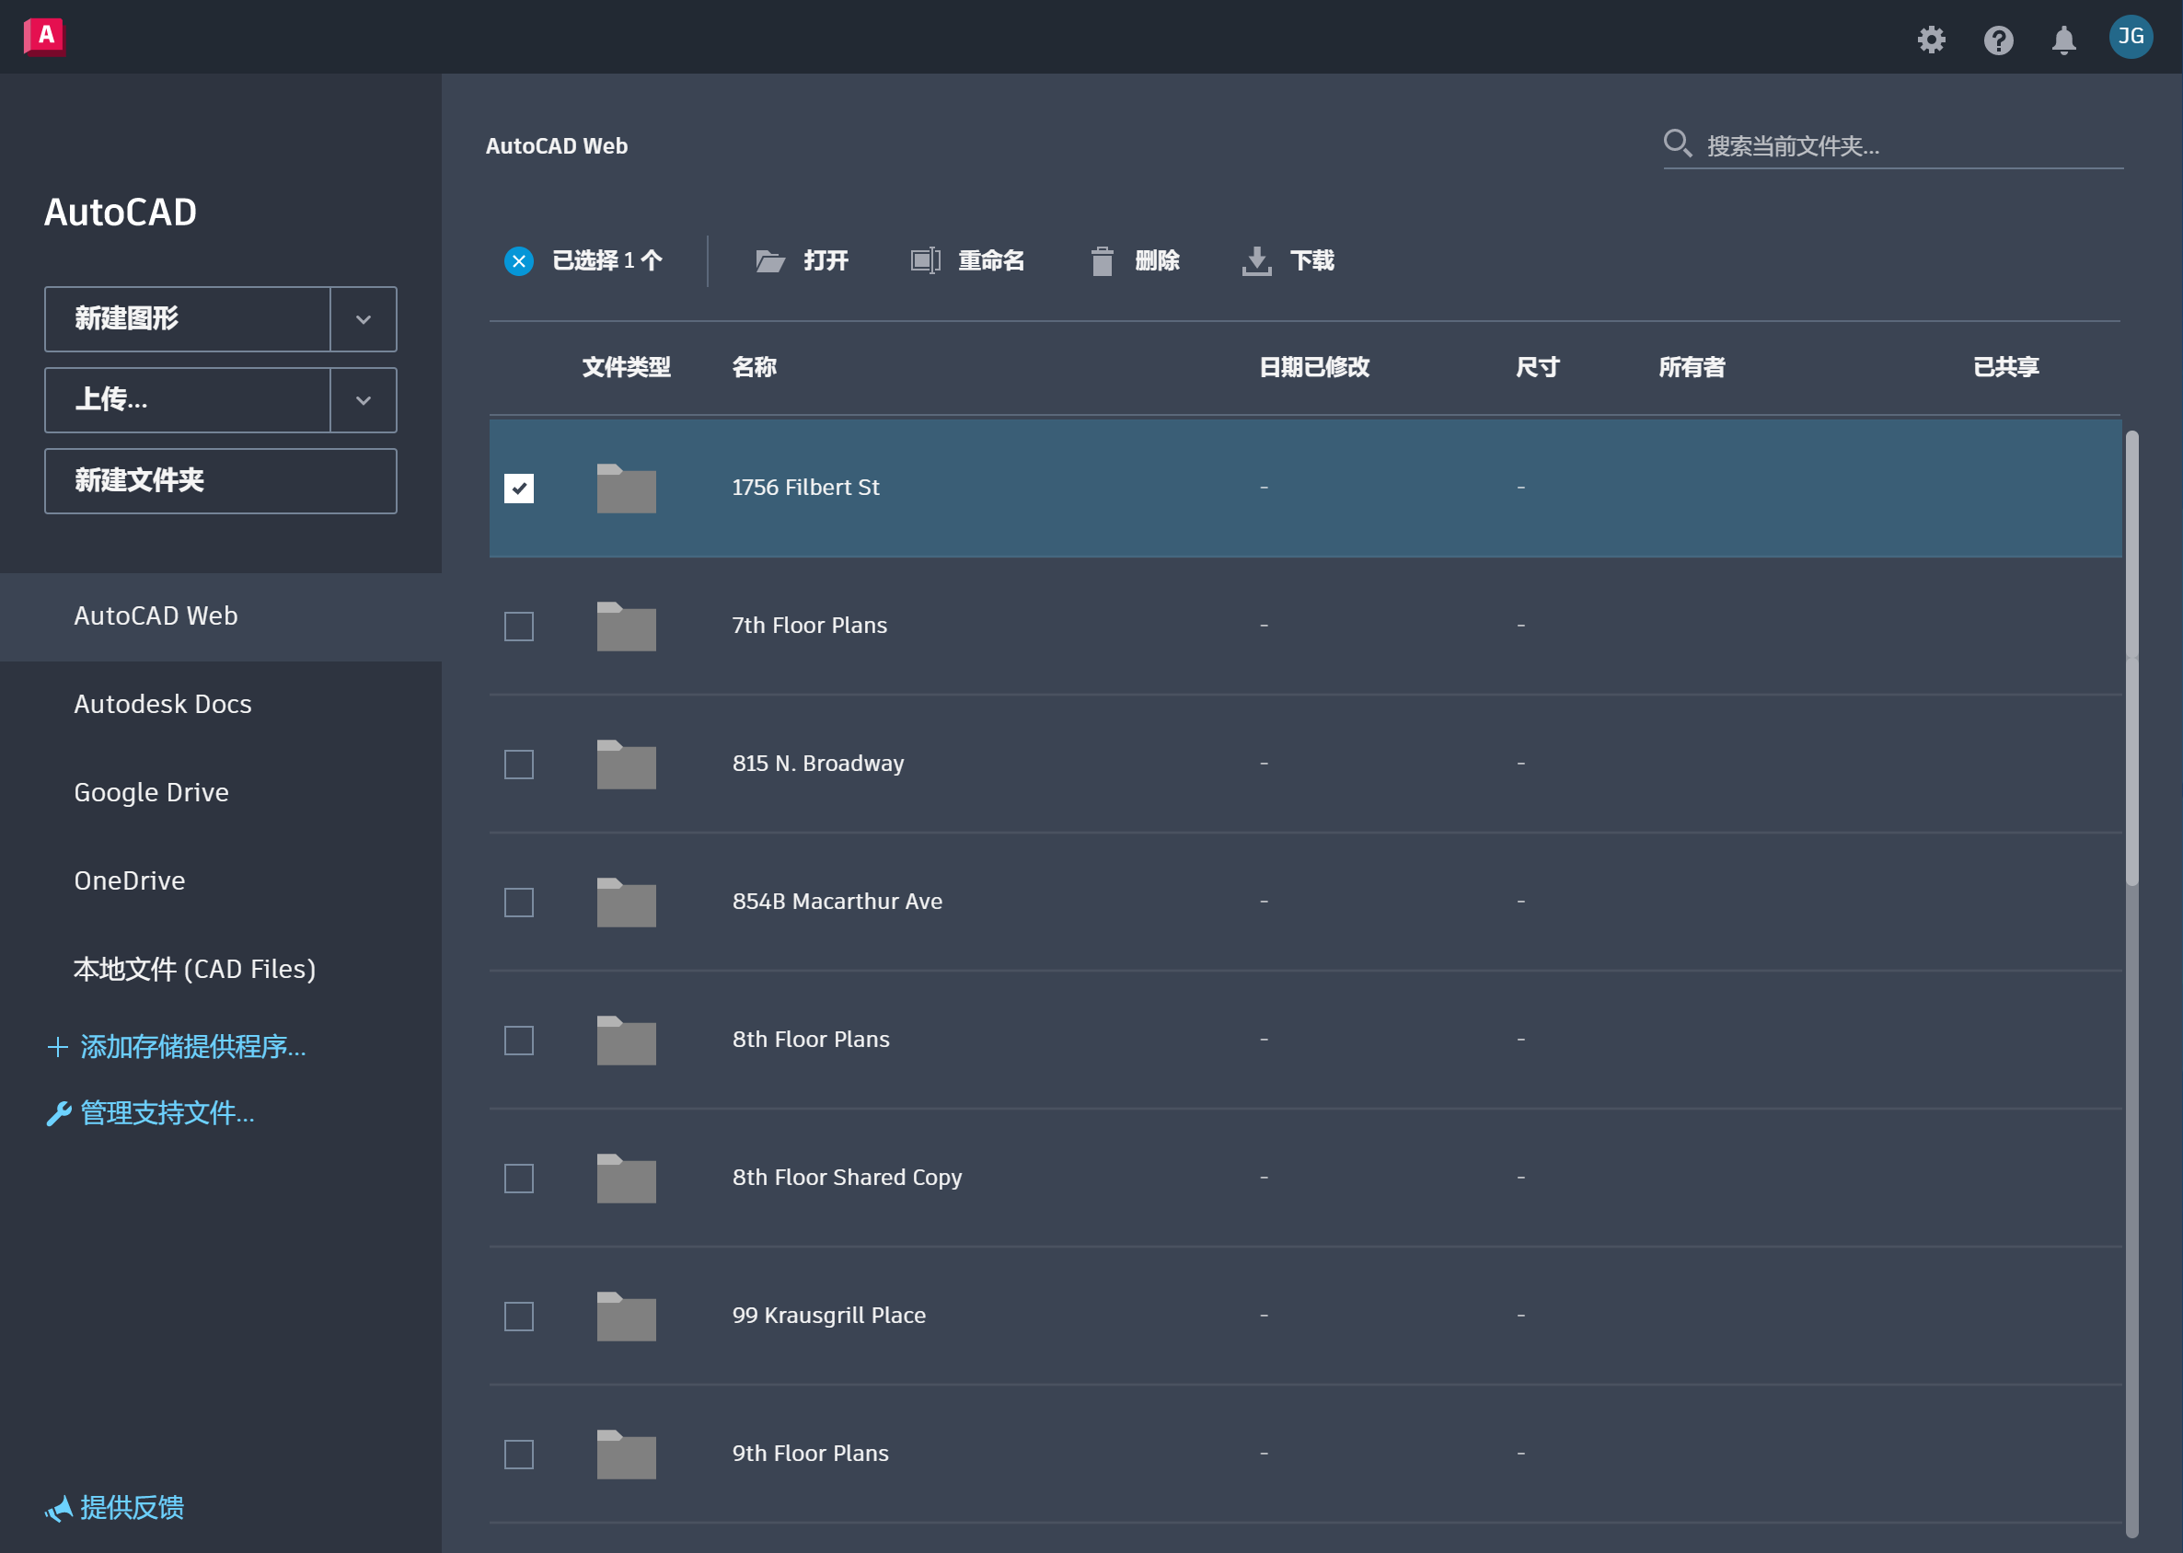Click the 删除 toolbar label

coord(1157,261)
